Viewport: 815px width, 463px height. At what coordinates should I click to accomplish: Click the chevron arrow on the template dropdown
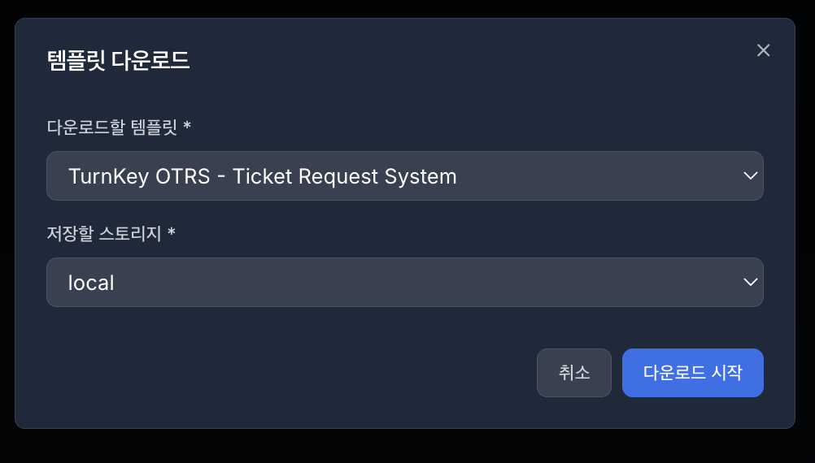tap(750, 175)
